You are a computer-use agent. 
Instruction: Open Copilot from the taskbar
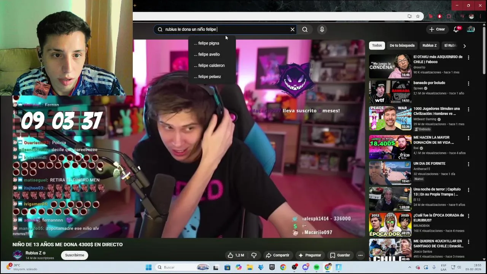point(239,268)
